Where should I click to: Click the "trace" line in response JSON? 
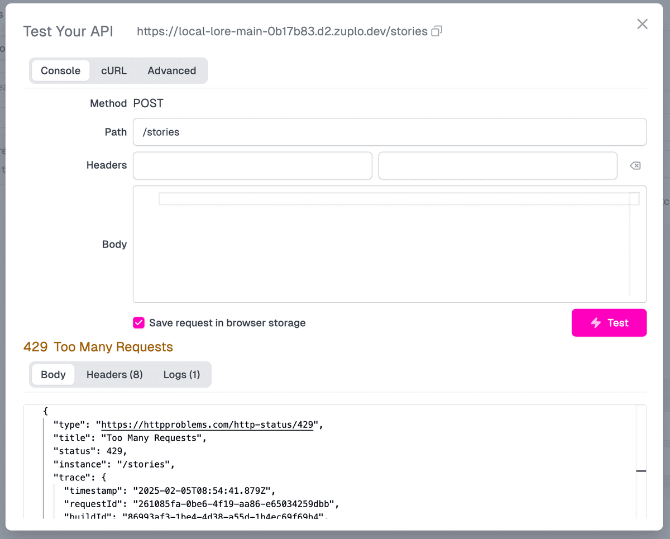79,478
